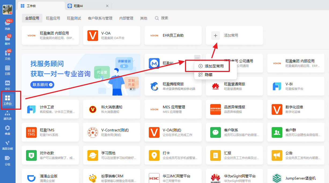Switch to the 工作台 window tab
329x183 pixels.
(41, 6)
